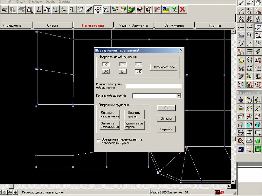This screenshot has width=262, height=196.
Task: Click the Удалить группу button
Action: (134, 114)
